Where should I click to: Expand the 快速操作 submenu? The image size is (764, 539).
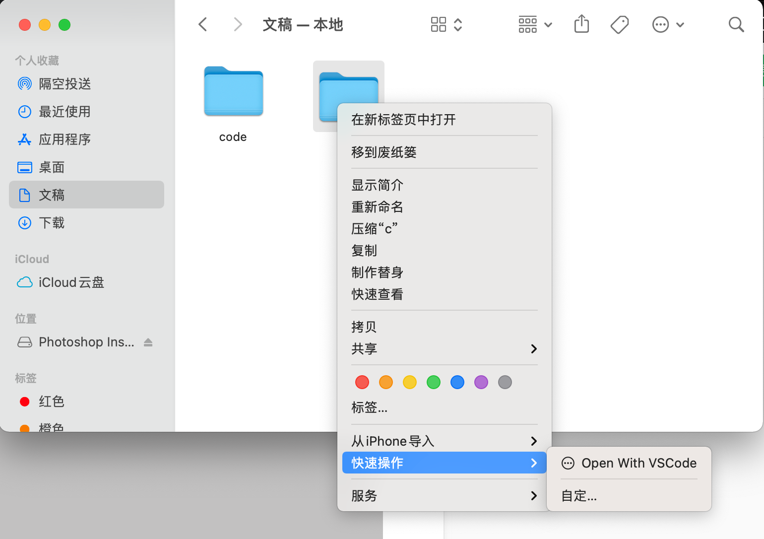(445, 463)
